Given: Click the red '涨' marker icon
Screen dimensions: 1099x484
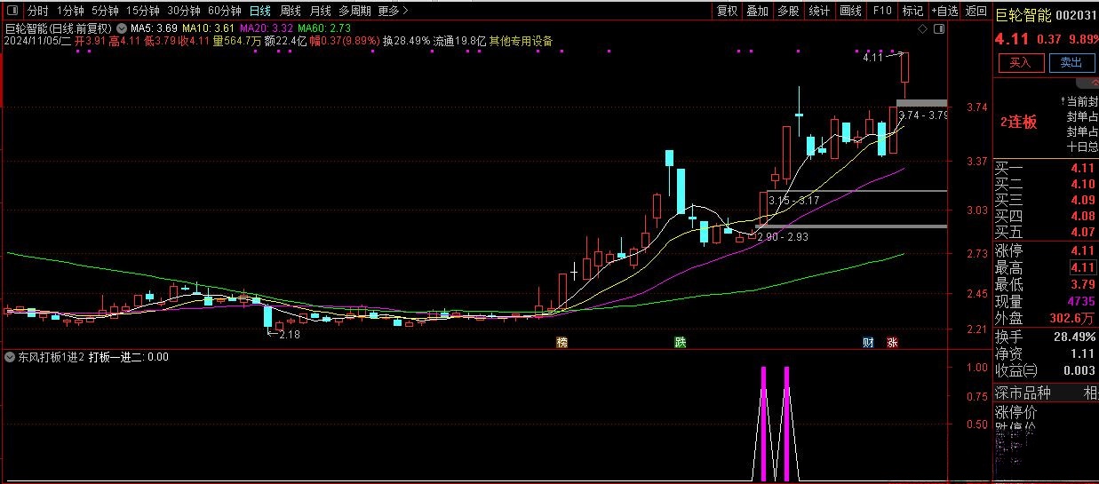Looking at the screenshot, I should 891,342.
